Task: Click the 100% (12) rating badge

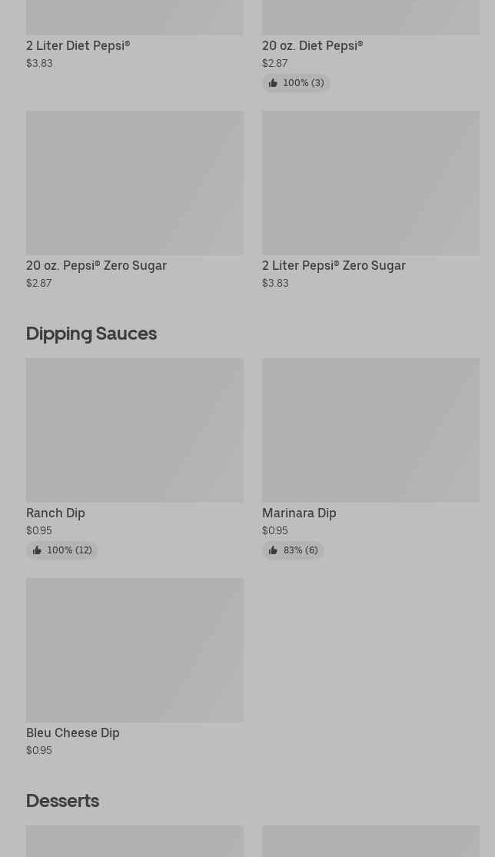Action: pos(62,550)
